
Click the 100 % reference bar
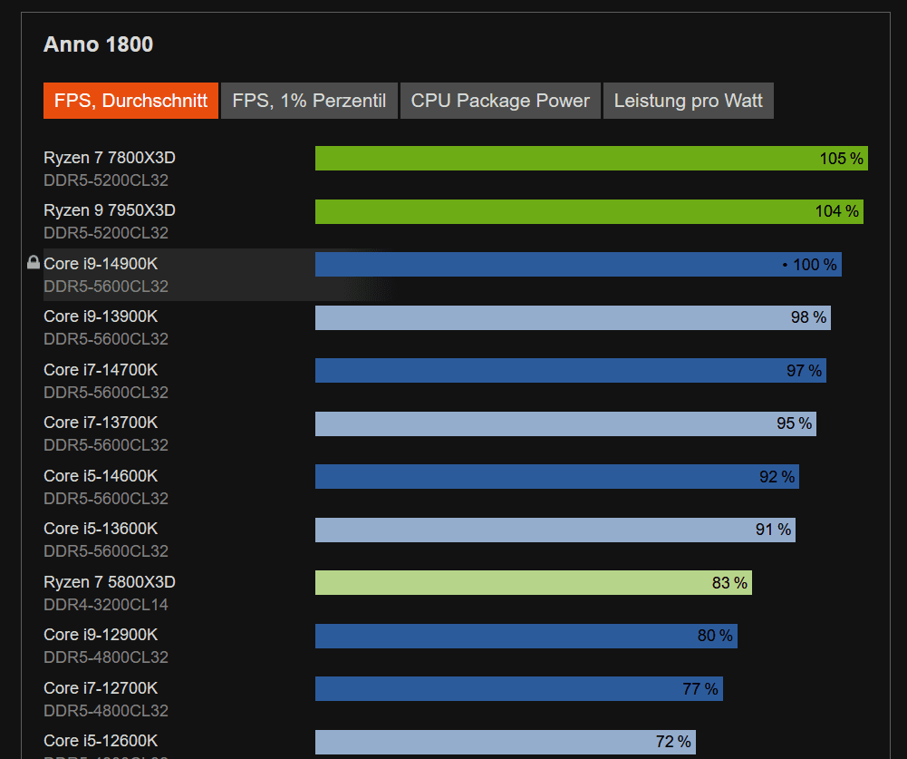tap(578, 264)
